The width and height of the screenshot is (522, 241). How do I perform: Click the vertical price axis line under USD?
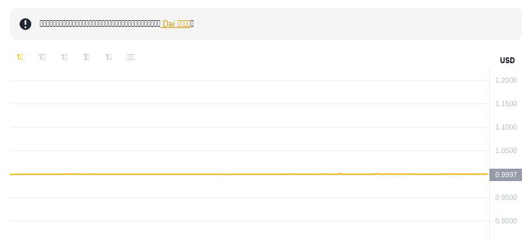pyautogui.click(x=489, y=154)
